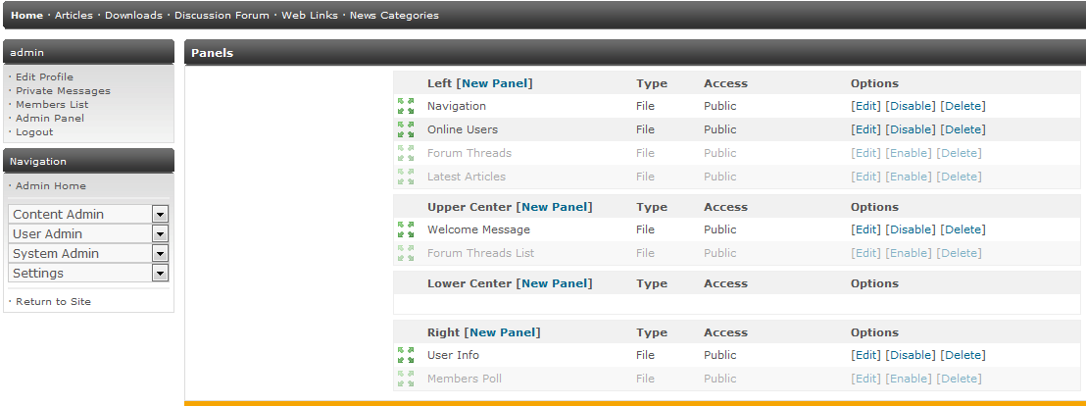
Task: Click the move icon beside Navigation panel
Action: [406, 106]
